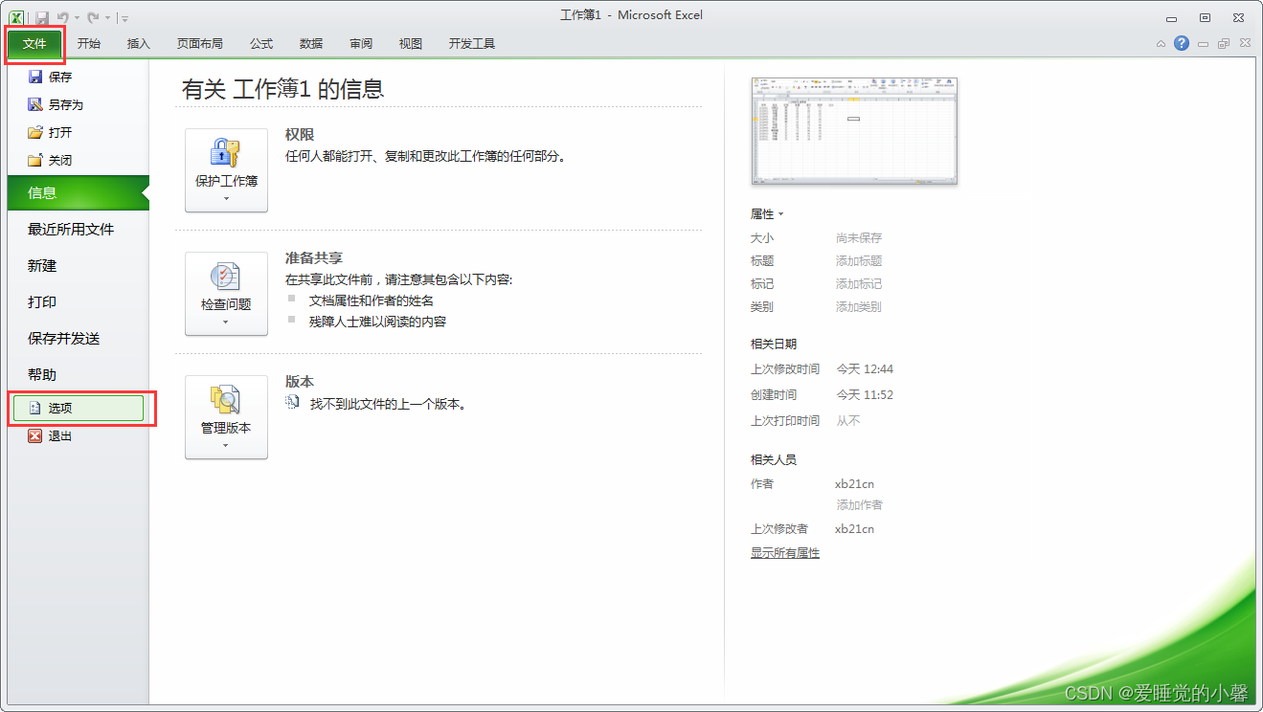Screen dimensions: 1263x712
Task: Open the 页面布局 tab
Action: coord(200,44)
